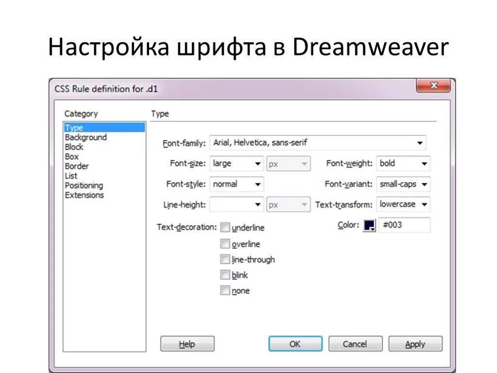Click the color hex field showing #003
Viewport: 497px width, 373px height.
[x=404, y=225]
